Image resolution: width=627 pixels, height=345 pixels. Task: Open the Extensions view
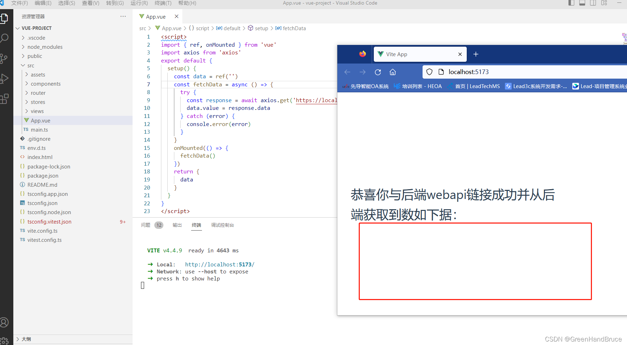tap(4, 99)
